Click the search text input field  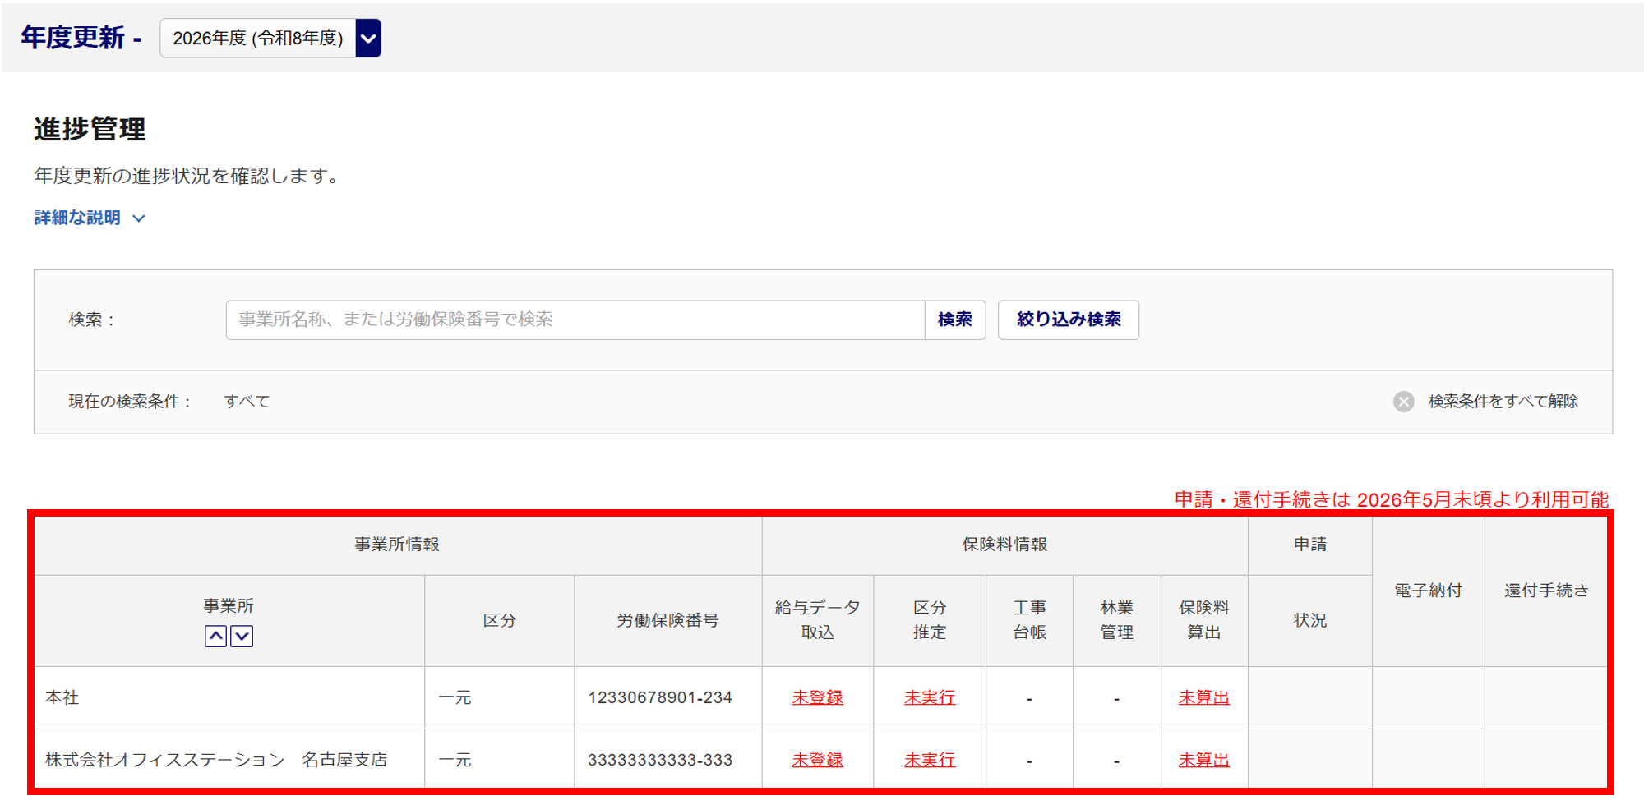[x=575, y=320]
